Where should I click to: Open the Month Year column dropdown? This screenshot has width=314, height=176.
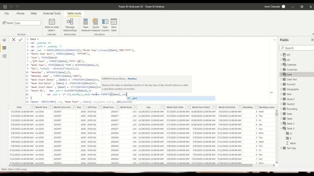51,107
